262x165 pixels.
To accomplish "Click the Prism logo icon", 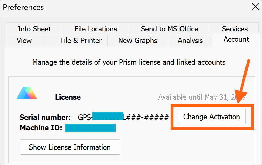I will click(26, 93).
